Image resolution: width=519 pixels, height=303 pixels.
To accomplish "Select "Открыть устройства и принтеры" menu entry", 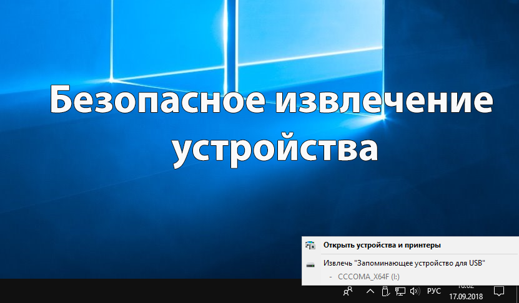I will pos(410,245).
